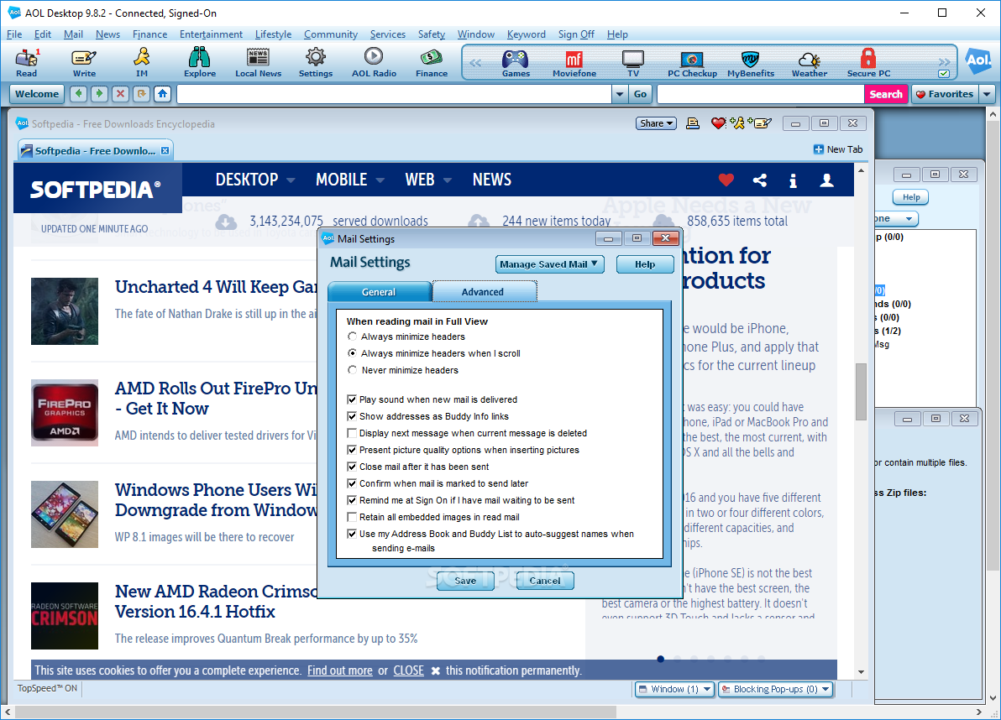Toggle Present picture quality options checkbox
Viewport: 1001px width, 720px height.
tap(352, 450)
